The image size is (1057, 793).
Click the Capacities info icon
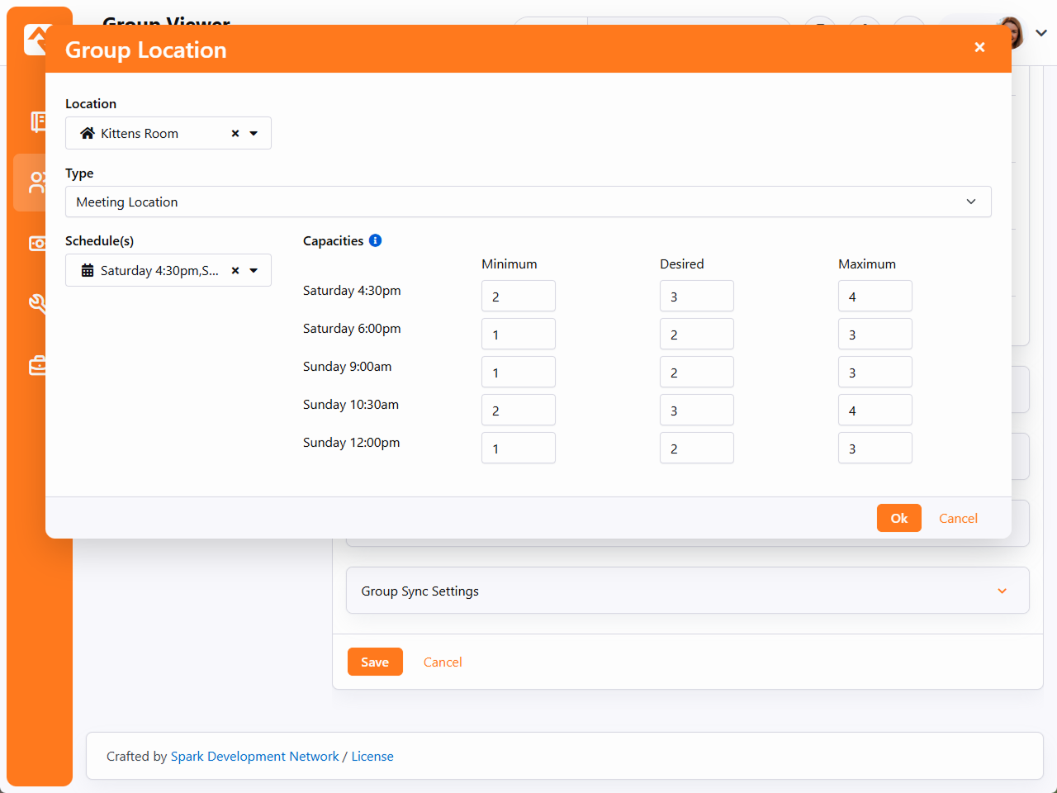375,240
